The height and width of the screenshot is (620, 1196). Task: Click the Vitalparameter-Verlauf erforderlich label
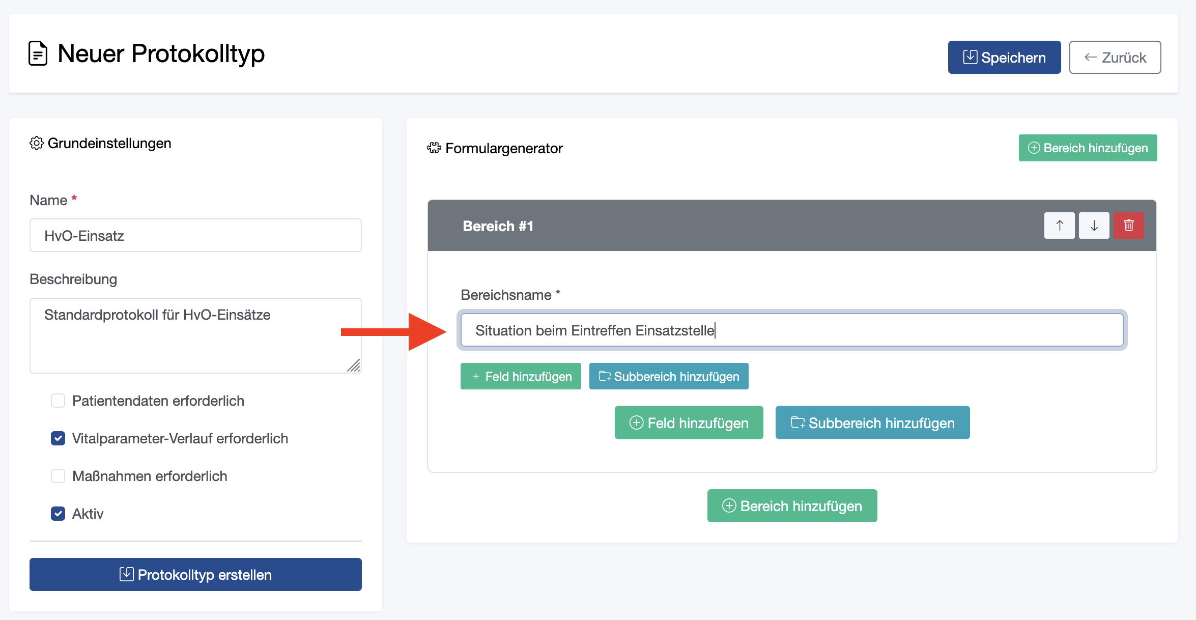click(x=180, y=439)
